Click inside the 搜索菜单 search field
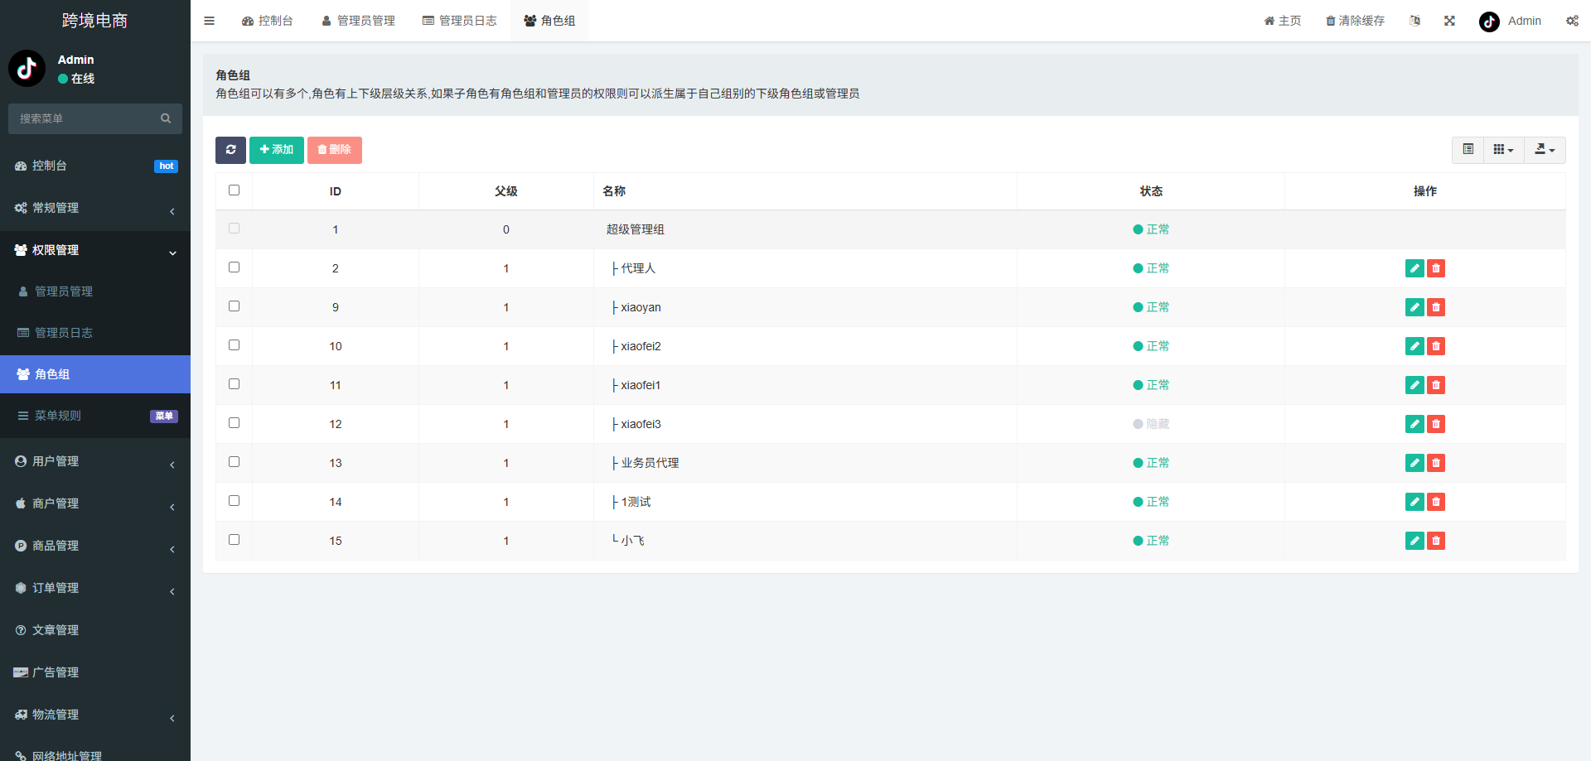Screen dimensions: 1591x761 click(83, 118)
